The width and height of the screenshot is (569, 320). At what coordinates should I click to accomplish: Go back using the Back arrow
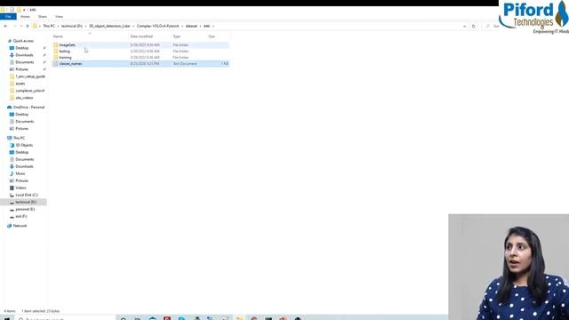[5, 26]
